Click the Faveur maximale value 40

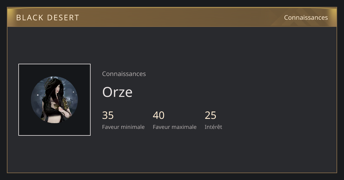(x=159, y=115)
